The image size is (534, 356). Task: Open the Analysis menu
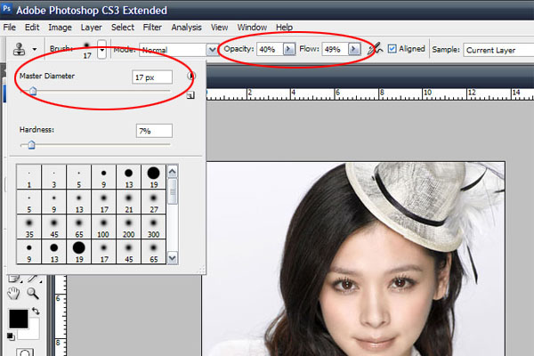click(186, 28)
